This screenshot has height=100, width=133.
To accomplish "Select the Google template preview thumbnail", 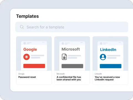I will click(x=34, y=54).
